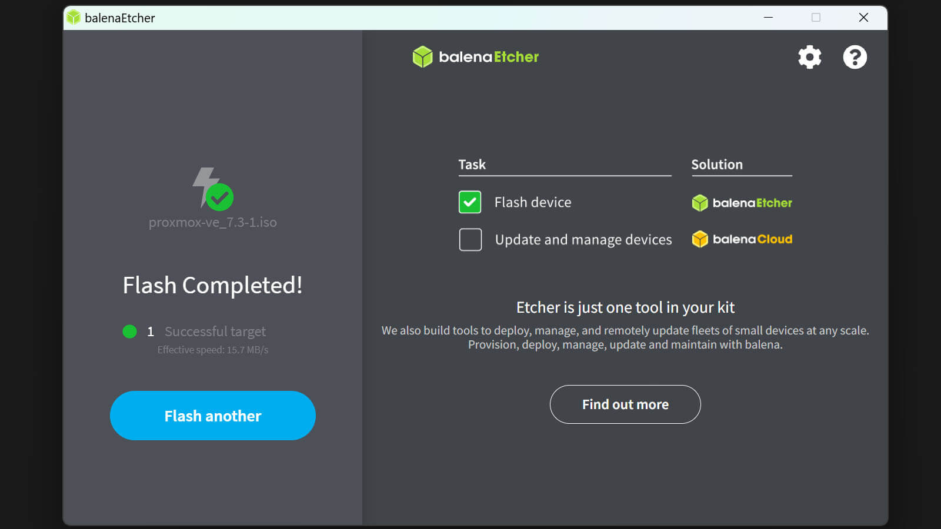Click the 'Etcher is just one tool' heading
Image resolution: width=941 pixels, height=529 pixels.
pyautogui.click(x=625, y=307)
